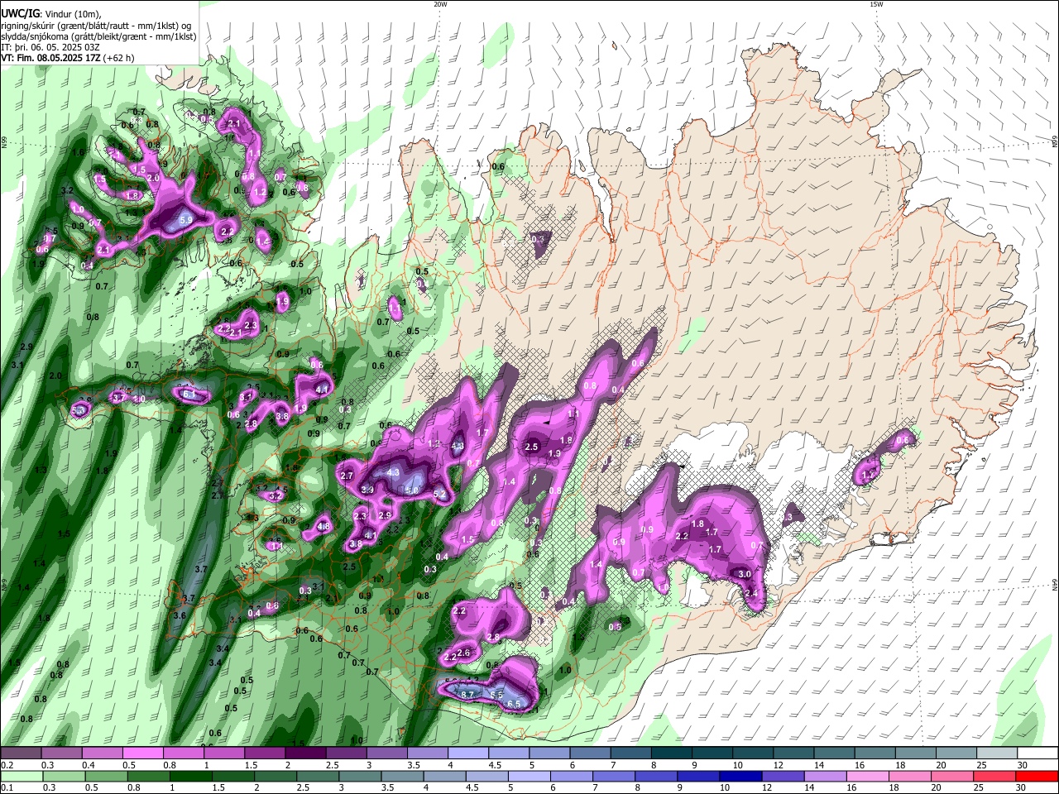1059x794 pixels.
Task: Select the dark purple 2 snow legend swatch
Action: (305, 753)
